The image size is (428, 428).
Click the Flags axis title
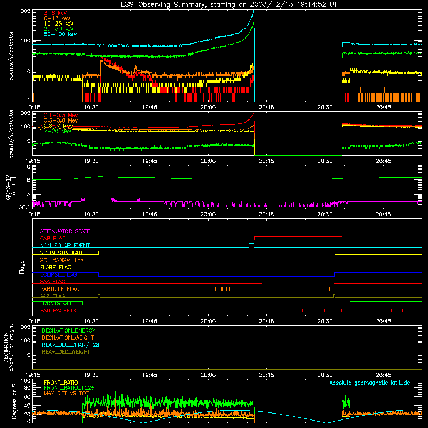click(22, 267)
